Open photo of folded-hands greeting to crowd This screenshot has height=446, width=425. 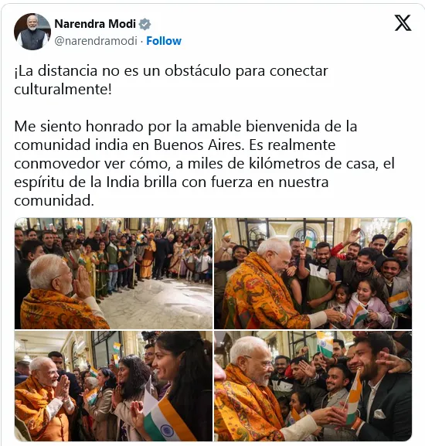click(114, 274)
